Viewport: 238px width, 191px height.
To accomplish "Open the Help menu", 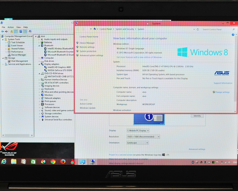I will 25,27.
